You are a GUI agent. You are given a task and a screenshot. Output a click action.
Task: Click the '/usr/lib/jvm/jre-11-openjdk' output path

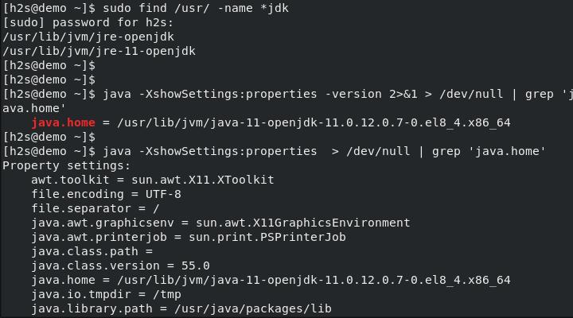(x=99, y=51)
